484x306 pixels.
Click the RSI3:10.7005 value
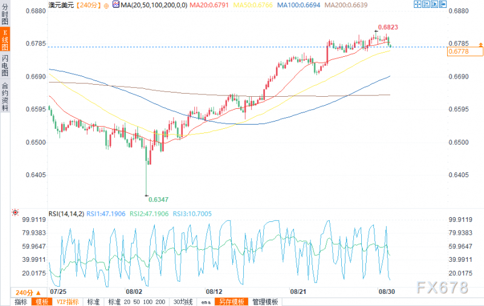[192, 213]
